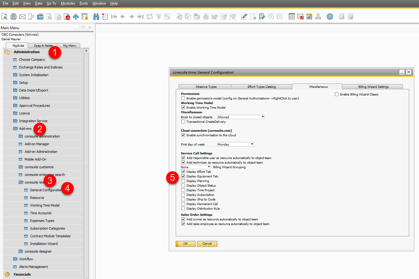Click the Print icon in toolbar

tap(14, 17)
